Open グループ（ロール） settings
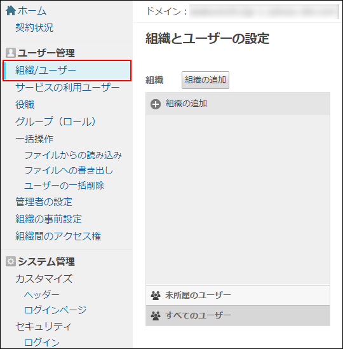The width and height of the screenshot is (343, 349). click(55, 121)
